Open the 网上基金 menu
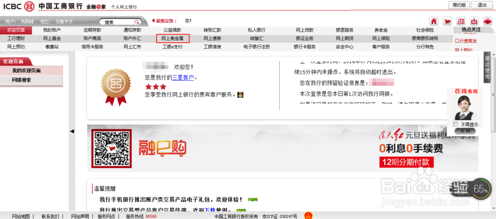 52,39
